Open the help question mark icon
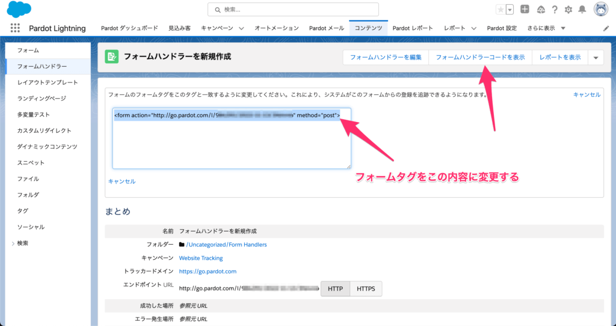 [x=555, y=10]
